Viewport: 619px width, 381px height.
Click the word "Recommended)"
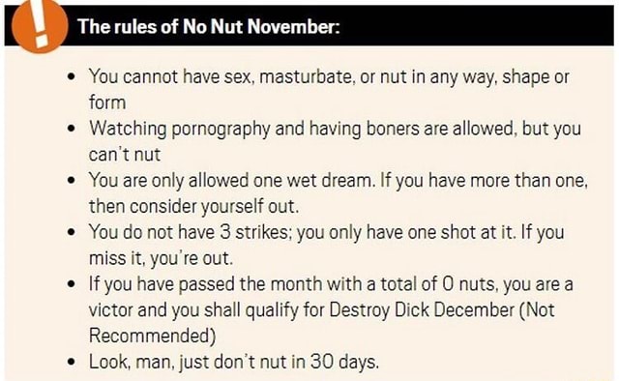click(153, 336)
